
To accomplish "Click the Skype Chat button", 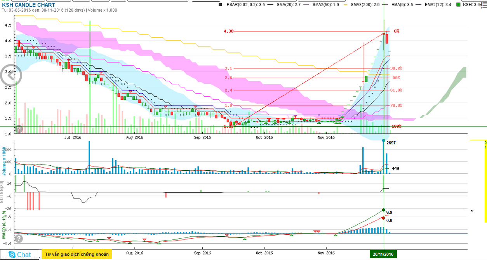I will [x=19, y=255].
